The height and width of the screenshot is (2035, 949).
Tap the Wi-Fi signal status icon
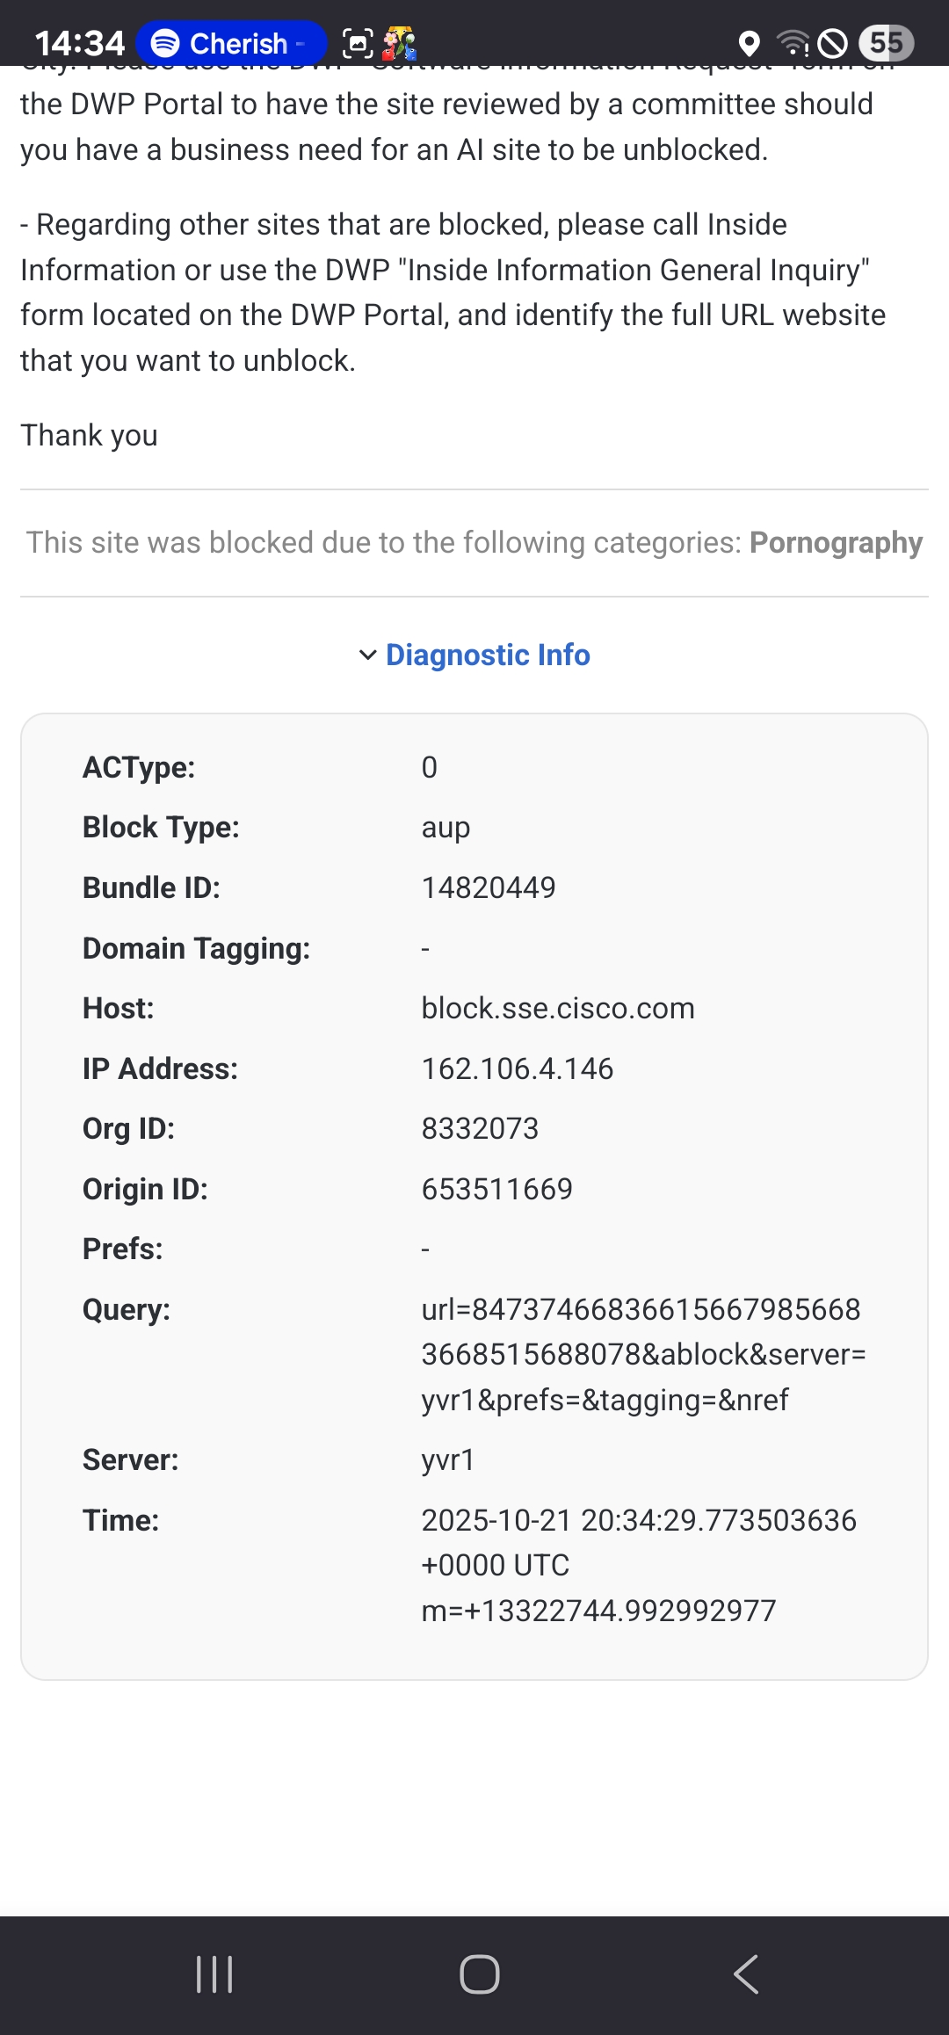[x=793, y=42]
